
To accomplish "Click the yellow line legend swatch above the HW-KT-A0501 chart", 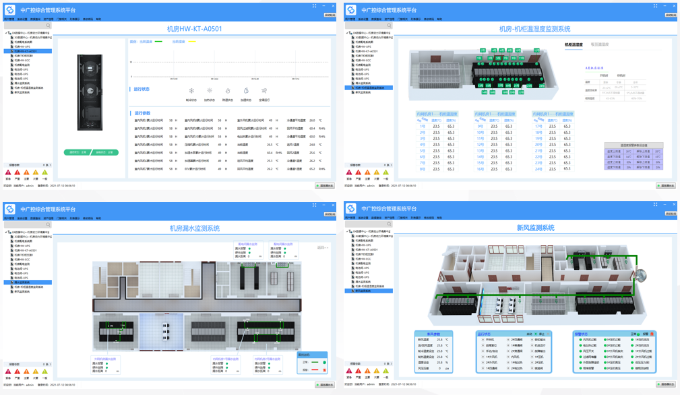I will (191, 42).
